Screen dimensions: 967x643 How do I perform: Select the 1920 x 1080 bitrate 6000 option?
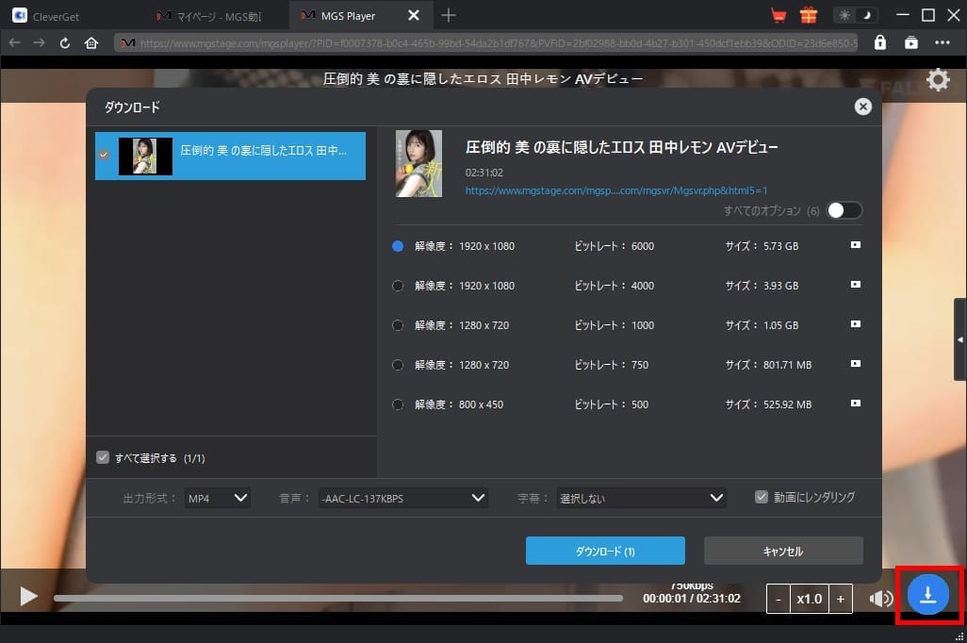point(398,246)
